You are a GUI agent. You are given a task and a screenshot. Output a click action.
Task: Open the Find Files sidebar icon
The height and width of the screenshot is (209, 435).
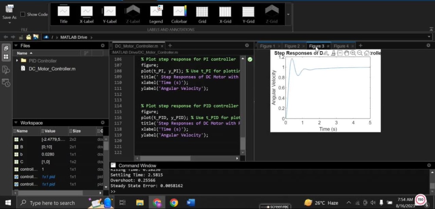tap(6, 70)
